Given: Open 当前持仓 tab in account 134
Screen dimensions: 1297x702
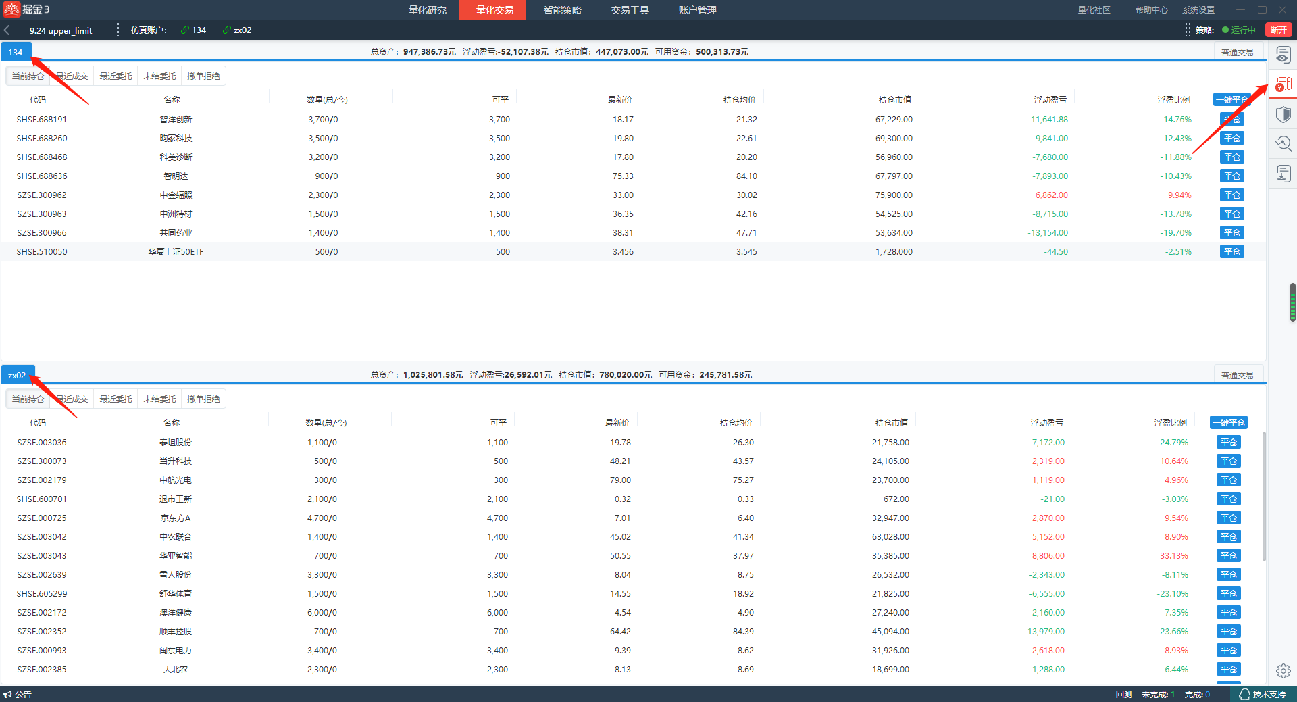Looking at the screenshot, I should tap(28, 76).
